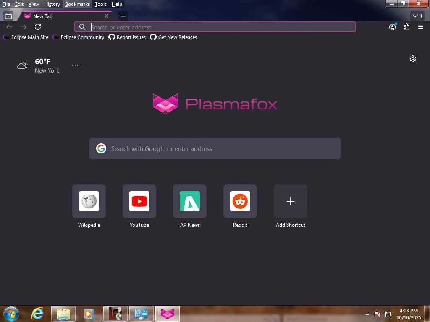Open the Tools menu

point(101,4)
